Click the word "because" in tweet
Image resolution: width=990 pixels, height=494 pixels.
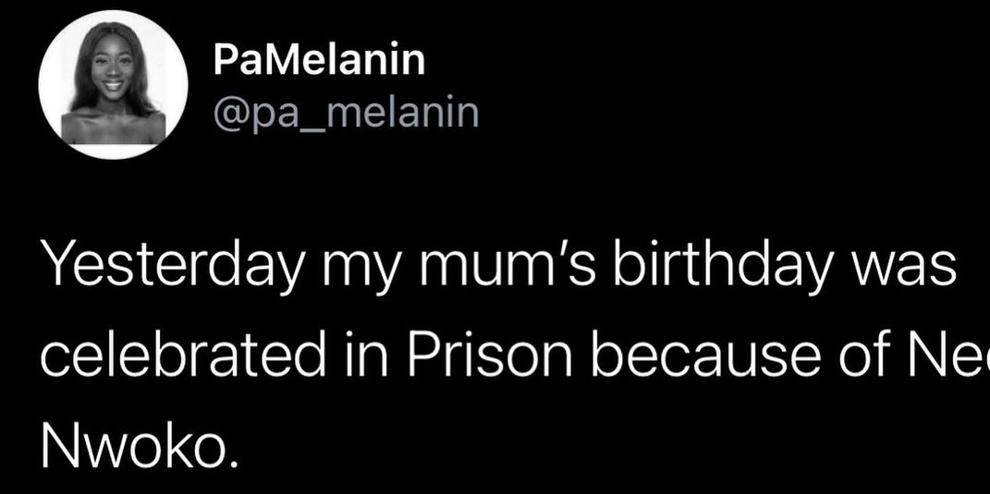(710, 354)
